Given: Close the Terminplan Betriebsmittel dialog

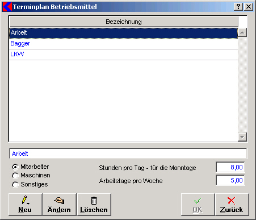Looking at the screenshot, I should [x=249, y=7].
